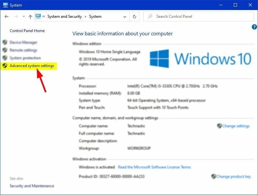Go to Control Panel Home
258x195 pixels.
[27, 31]
